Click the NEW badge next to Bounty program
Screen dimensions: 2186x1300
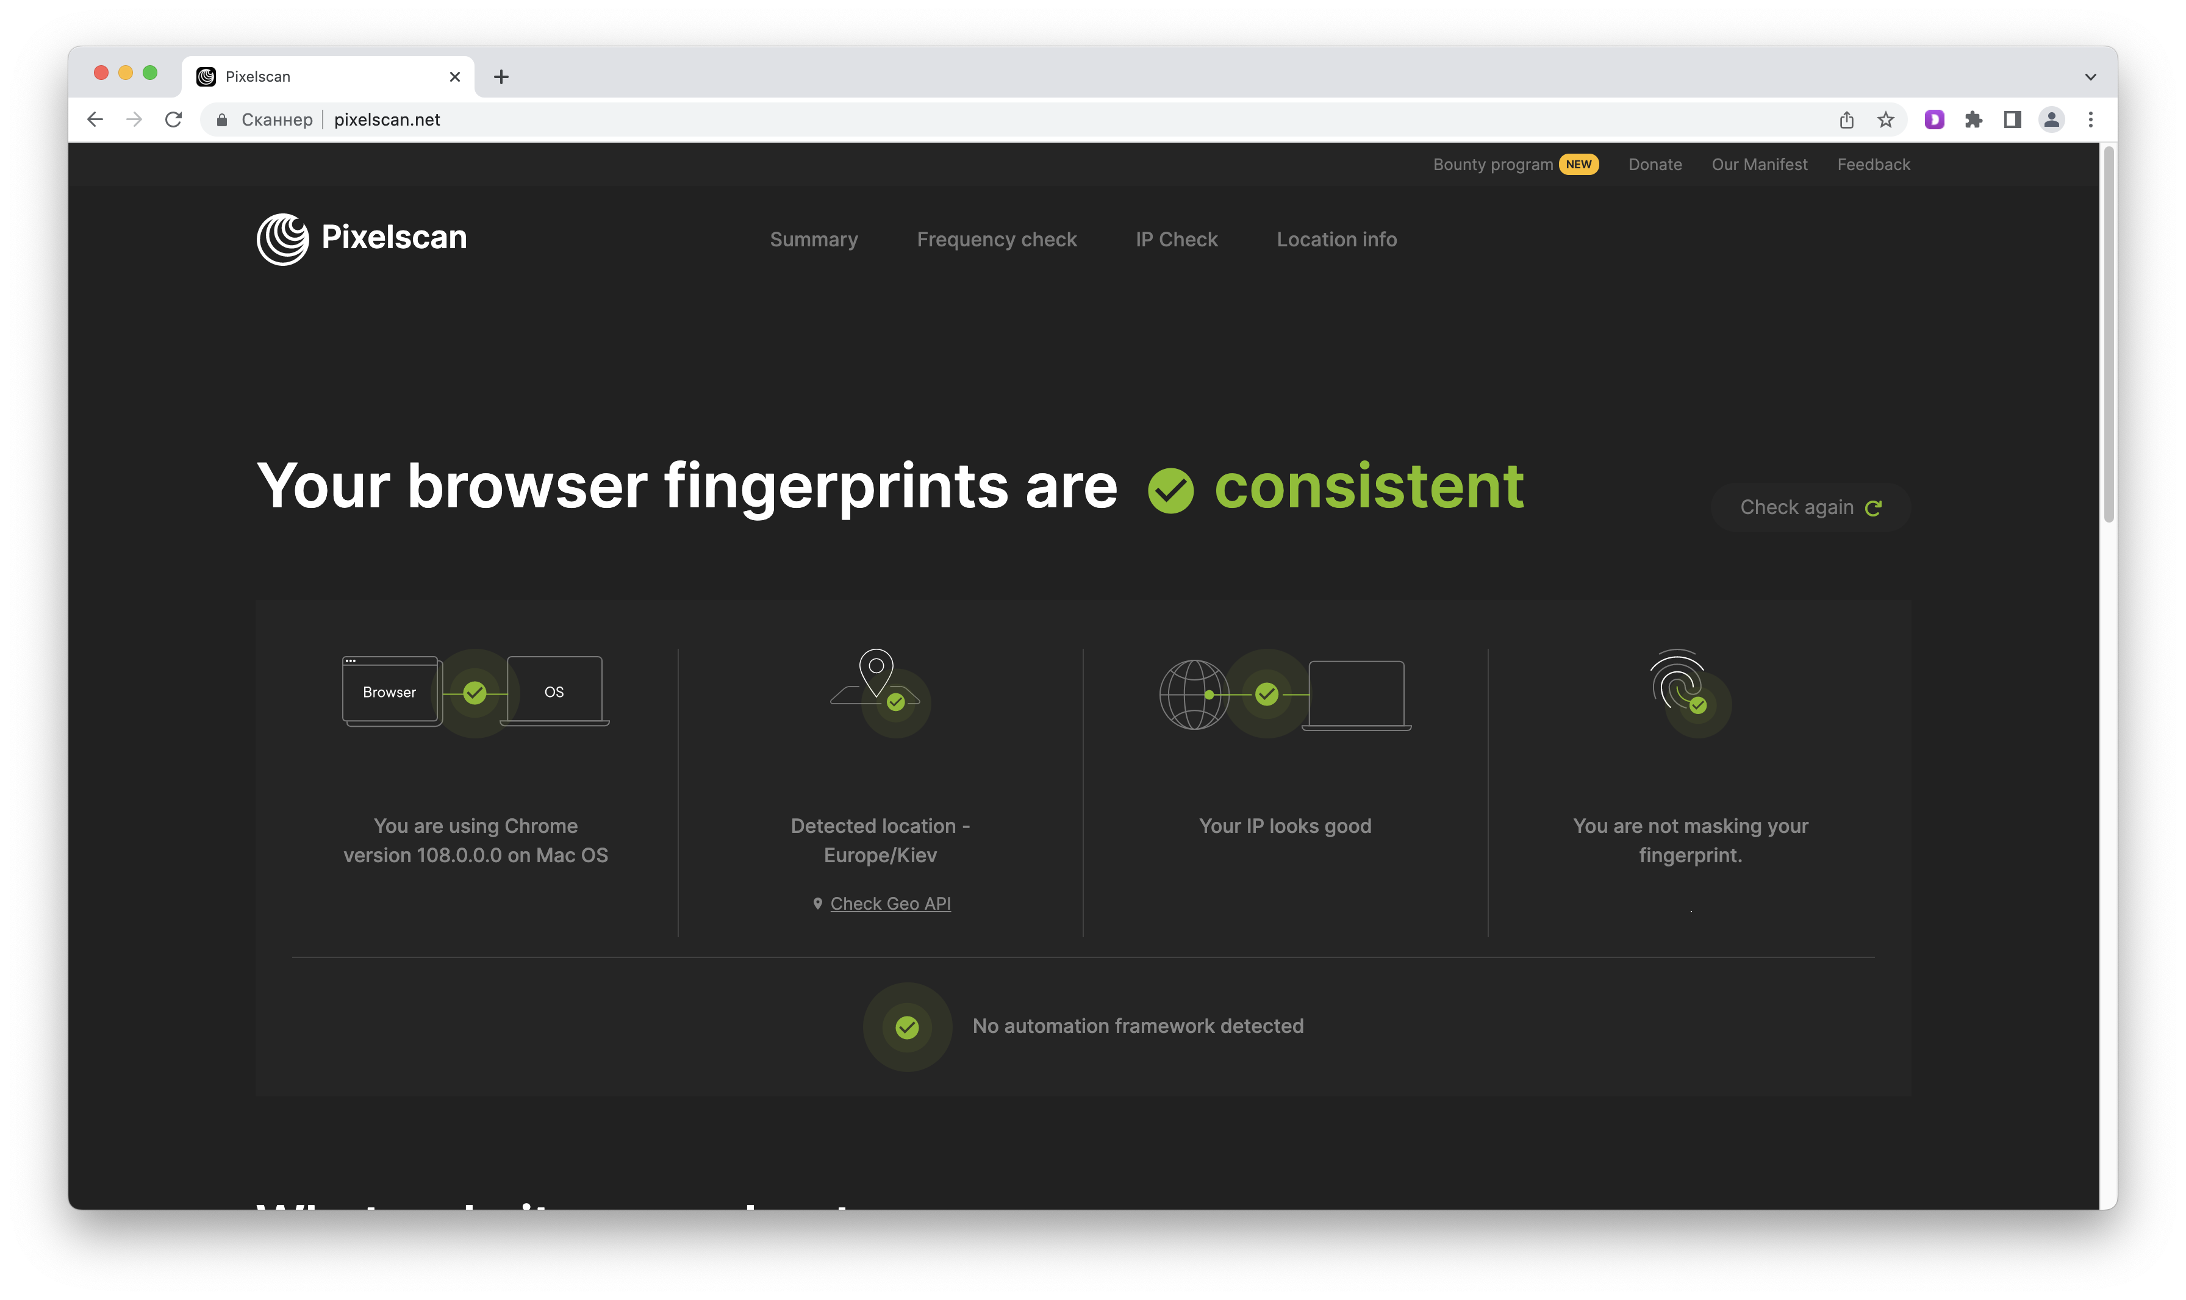[x=1579, y=165]
